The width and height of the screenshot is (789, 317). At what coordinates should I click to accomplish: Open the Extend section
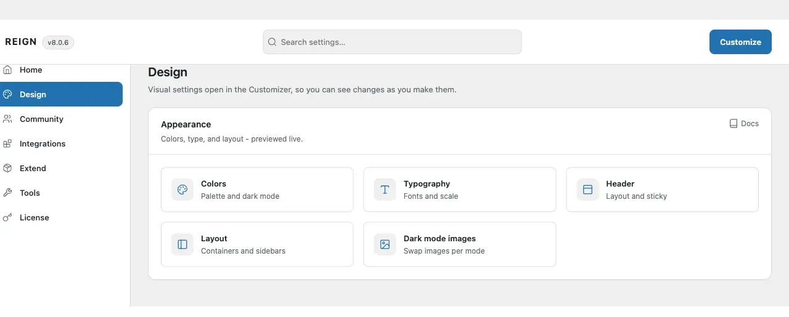click(x=61, y=168)
